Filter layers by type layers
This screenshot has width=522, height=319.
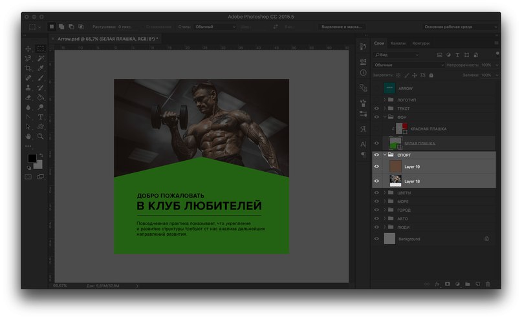(x=457, y=55)
